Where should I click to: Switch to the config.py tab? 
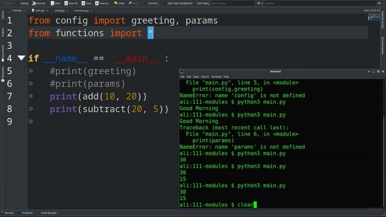[x=59, y=11]
